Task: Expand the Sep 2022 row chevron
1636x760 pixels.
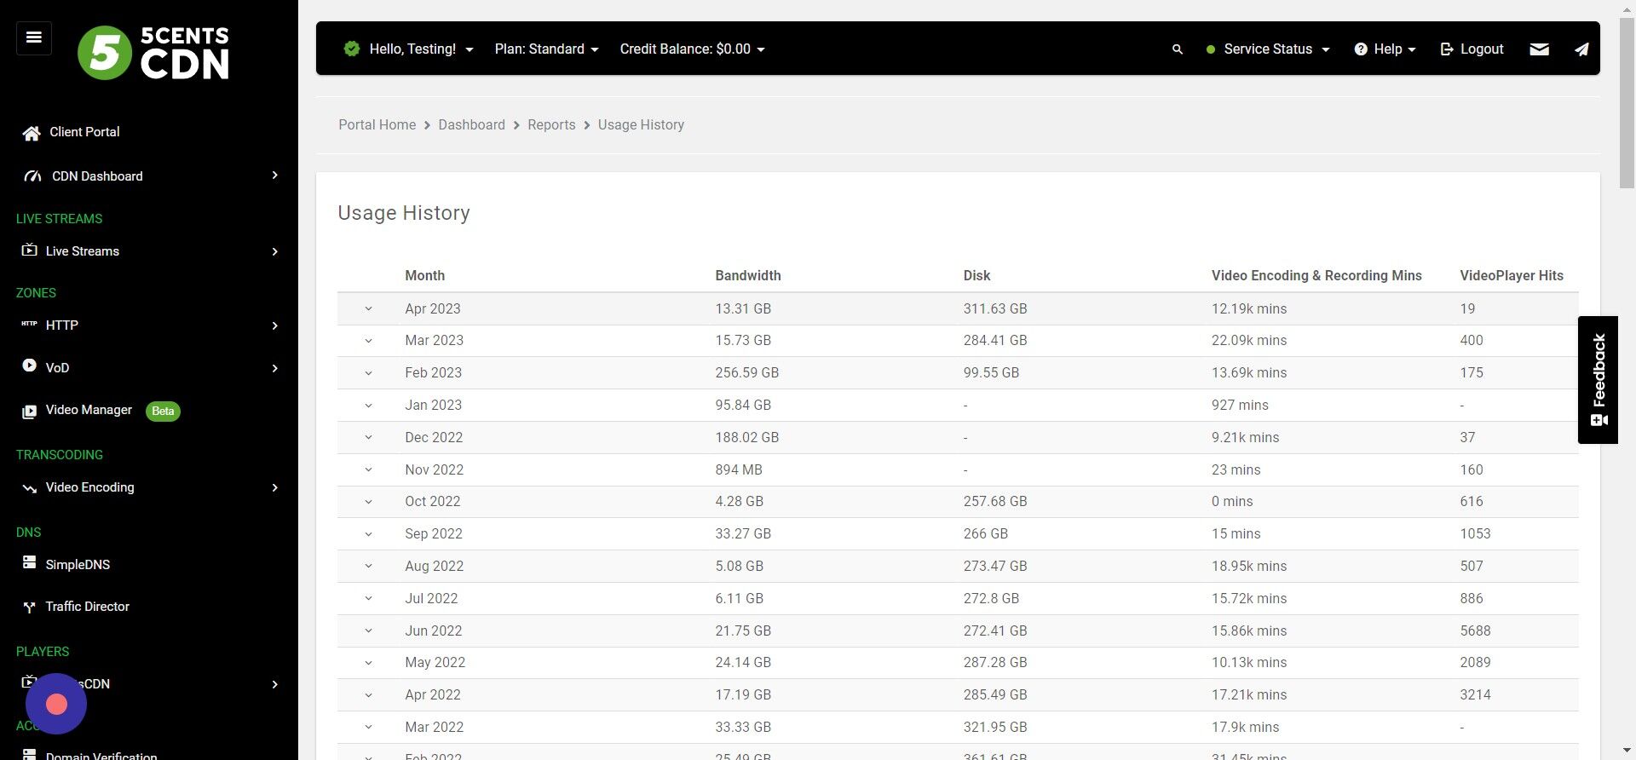Action: coord(369,534)
